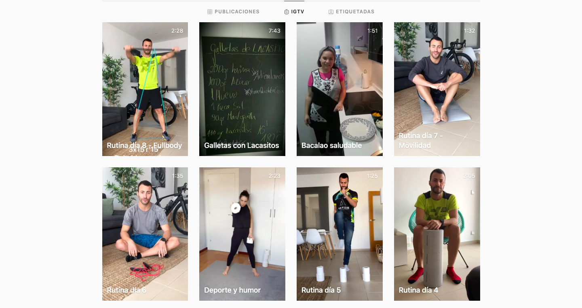Click the 2:28 duration on Fullbody video
The height and width of the screenshot is (308, 582).
(177, 31)
